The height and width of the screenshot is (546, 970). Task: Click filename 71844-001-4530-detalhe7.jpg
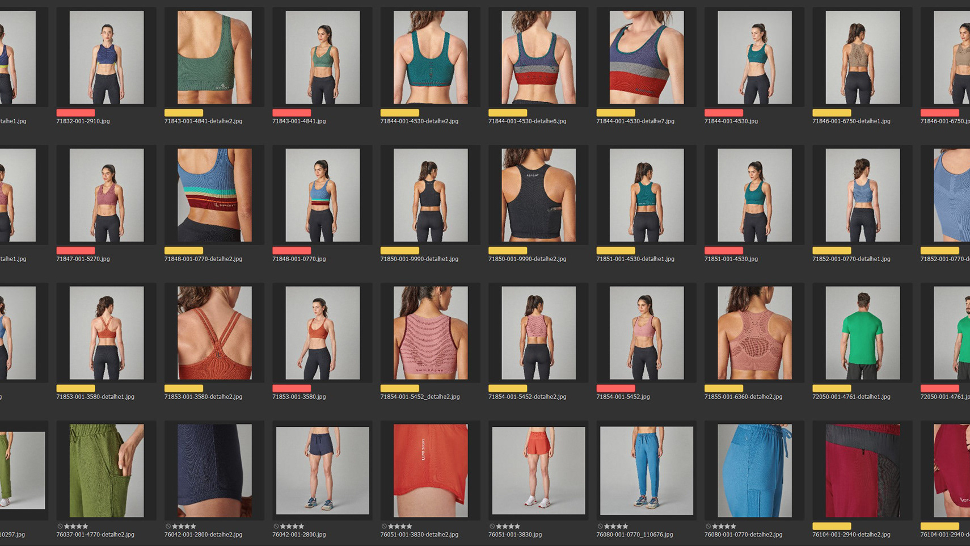[x=635, y=121]
